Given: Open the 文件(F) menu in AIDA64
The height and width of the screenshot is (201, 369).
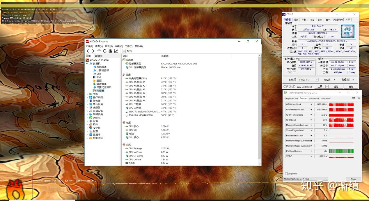Looking at the screenshot, I should 89,46.
